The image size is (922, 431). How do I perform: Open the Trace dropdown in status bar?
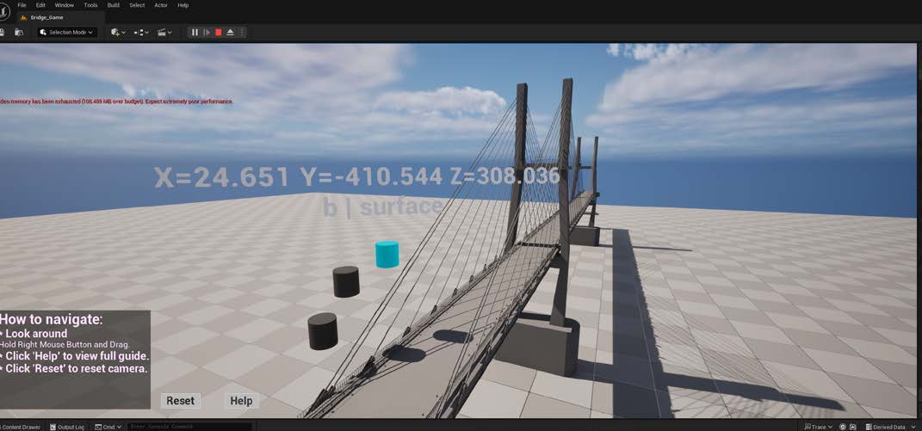pyautogui.click(x=818, y=427)
